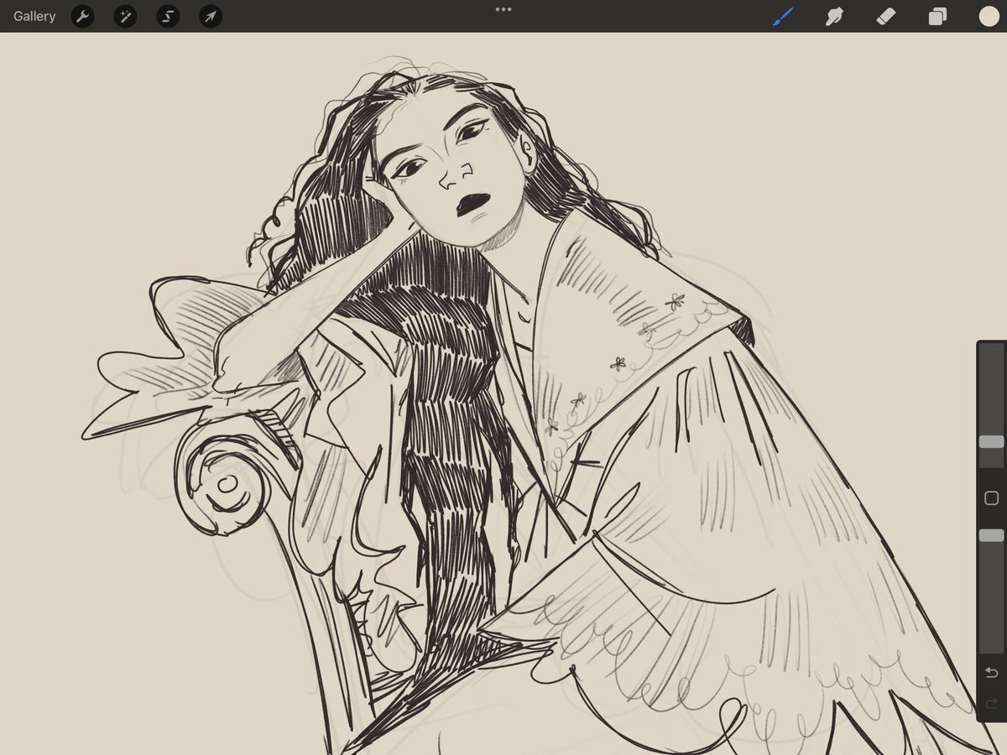Viewport: 1007px width, 755px height.
Task: Click the brush size slider handle
Action: (991, 442)
